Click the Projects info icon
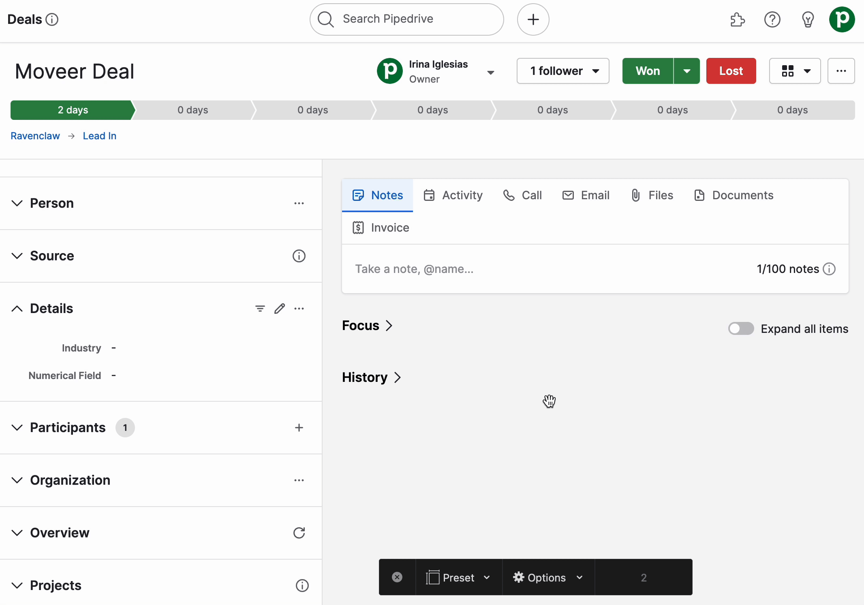The image size is (864, 605). 302,586
